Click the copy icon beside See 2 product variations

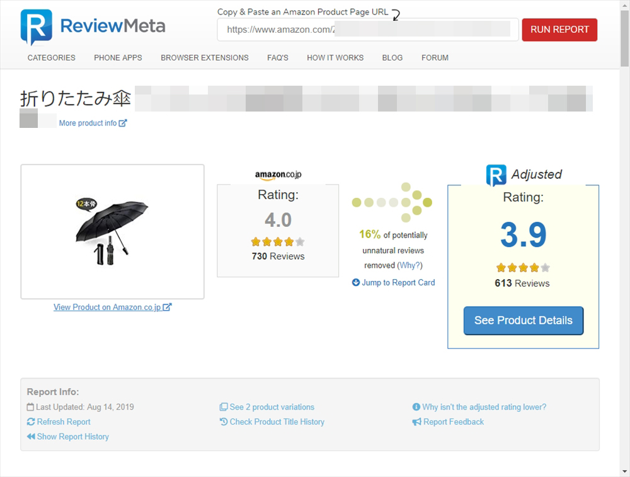(x=224, y=407)
